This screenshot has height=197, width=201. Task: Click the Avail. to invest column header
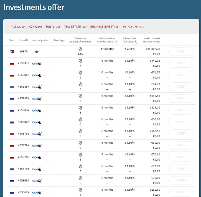click(152, 38)
